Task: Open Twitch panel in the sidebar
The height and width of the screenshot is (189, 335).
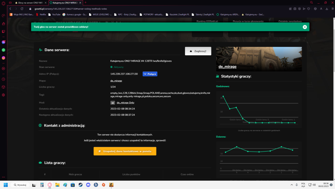Action: coord(3,31)
